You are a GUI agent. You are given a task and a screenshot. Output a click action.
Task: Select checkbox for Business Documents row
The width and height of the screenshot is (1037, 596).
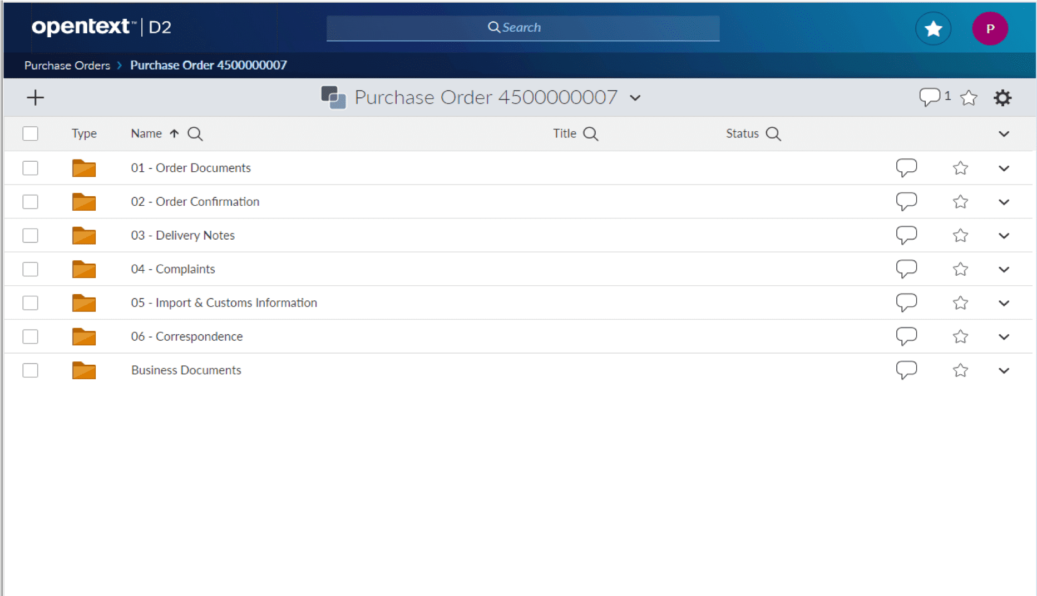point(30,370)
